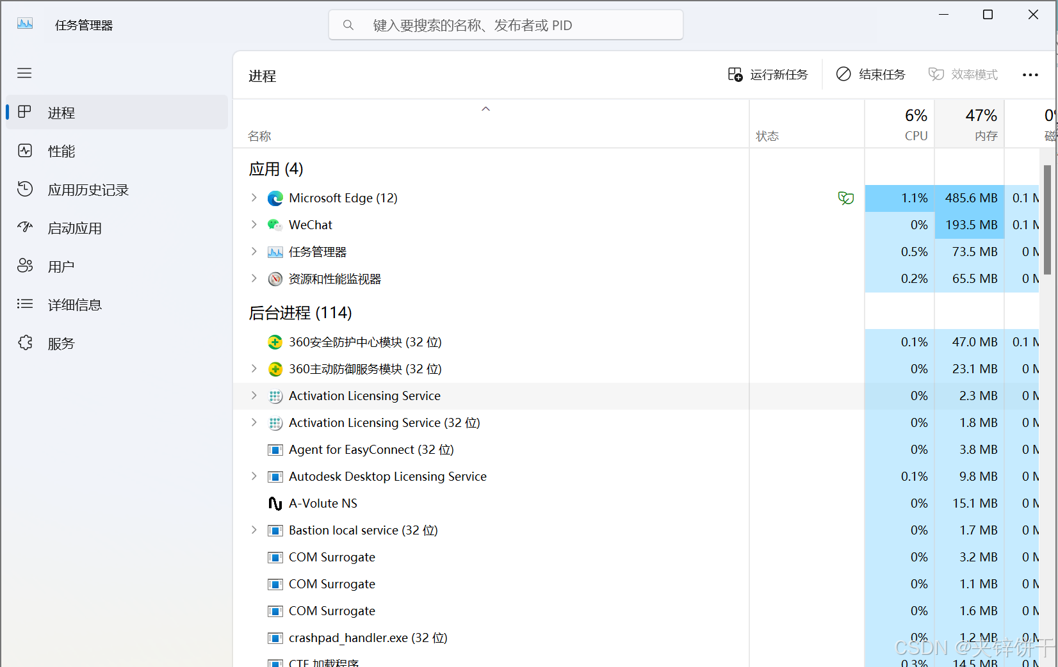Select the 193.5 MB memory cell for WeChat
This screenshot has width=1058, height=667.
(x=970, y=225)
